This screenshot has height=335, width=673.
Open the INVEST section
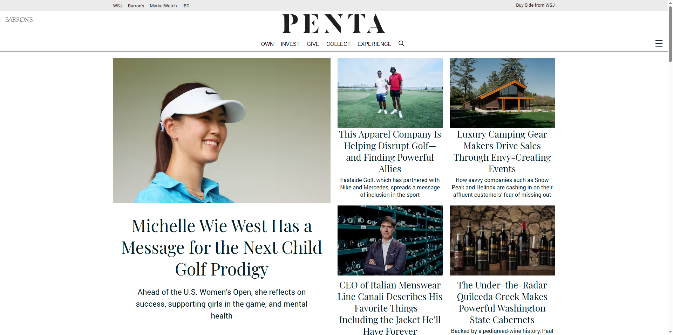[x=290, y=44]
